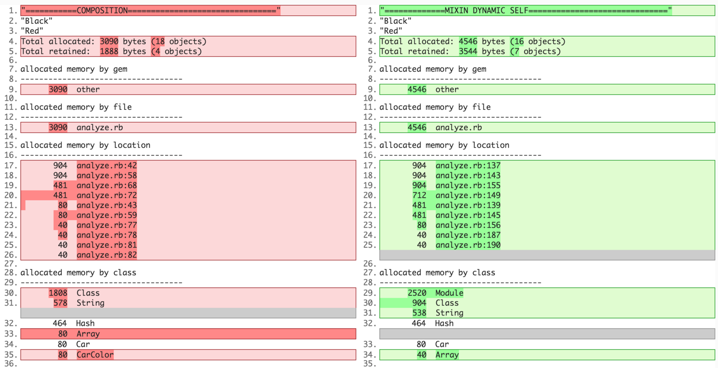
Task: Click the CarColor class row
Action: pos(95,355)
